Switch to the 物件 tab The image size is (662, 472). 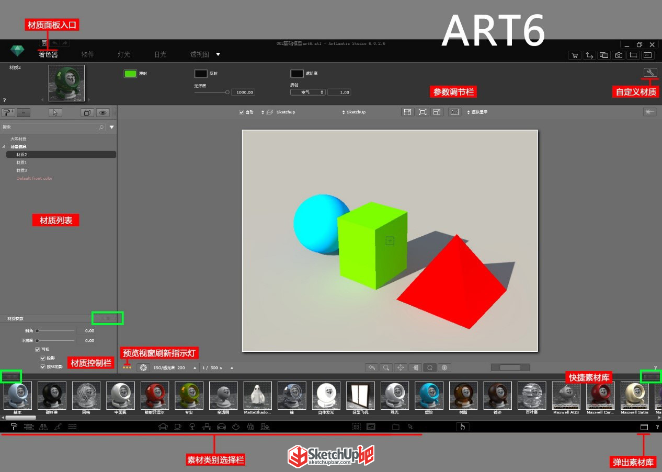click(x=88, y=54)
